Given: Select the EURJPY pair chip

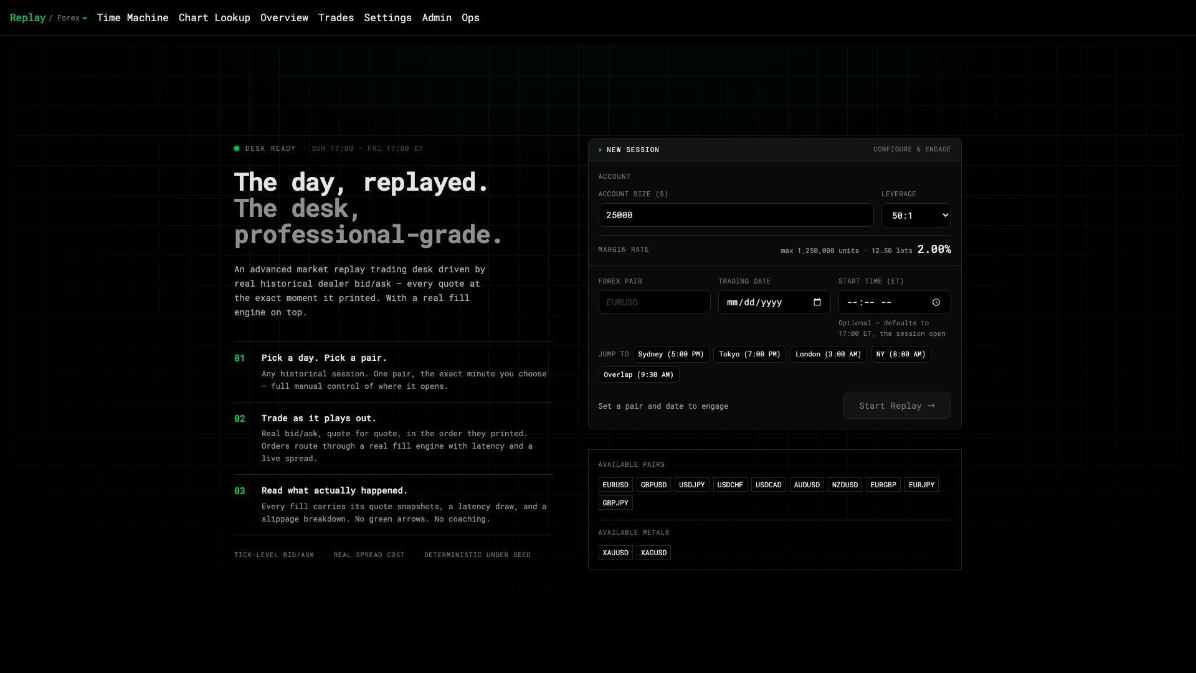Looking at the screenshot, I should pos(921,485).
